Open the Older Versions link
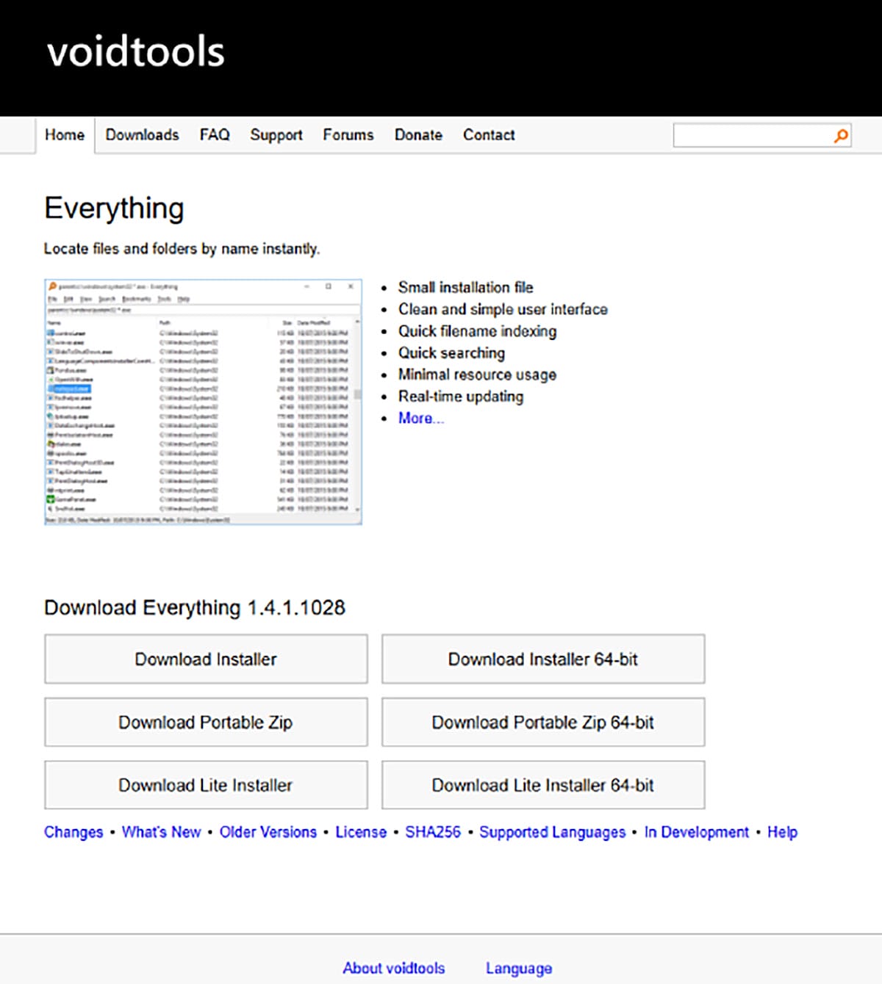 [x=268, y=832]
